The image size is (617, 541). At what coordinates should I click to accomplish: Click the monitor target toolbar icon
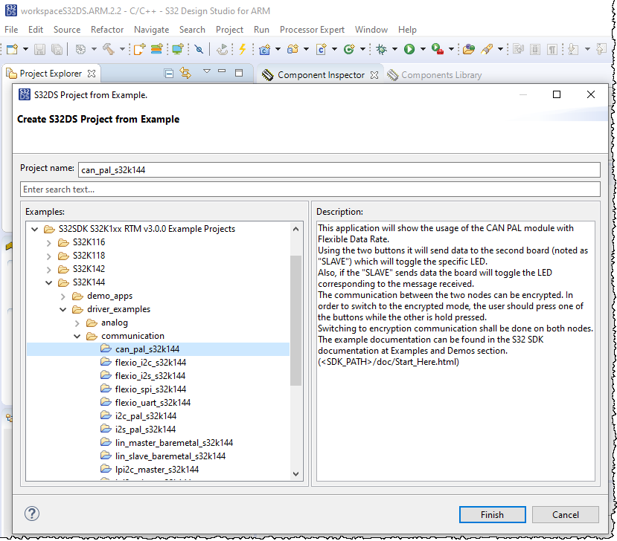[178, 49]
